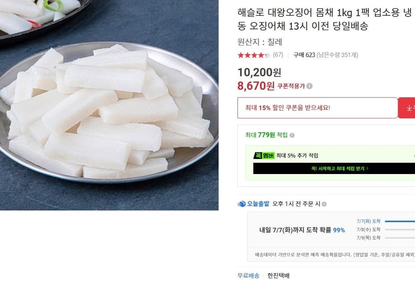415x283 pixels.
Task: Click the 꼭 멤버 badge icon
Action: [x=264, y=156]
